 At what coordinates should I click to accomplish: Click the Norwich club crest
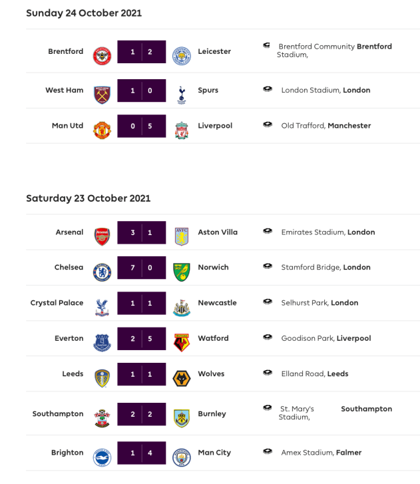[182, 272]
